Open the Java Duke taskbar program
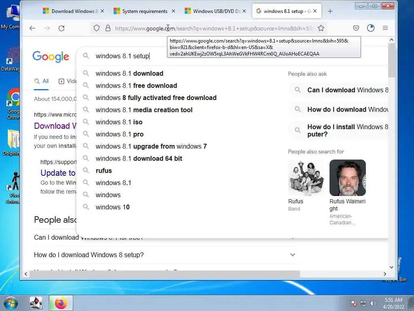The height and width of the screenshot is (311, 414). [36, 303]
